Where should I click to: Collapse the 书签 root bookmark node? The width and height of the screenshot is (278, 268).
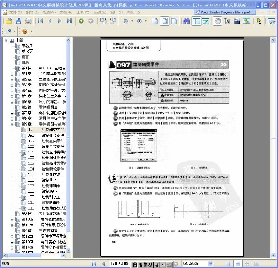pos(6,41)
